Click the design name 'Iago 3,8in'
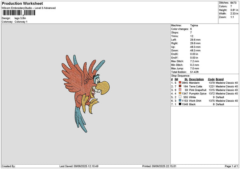Viewport: 240px width, 169px height. click(20, 18)
